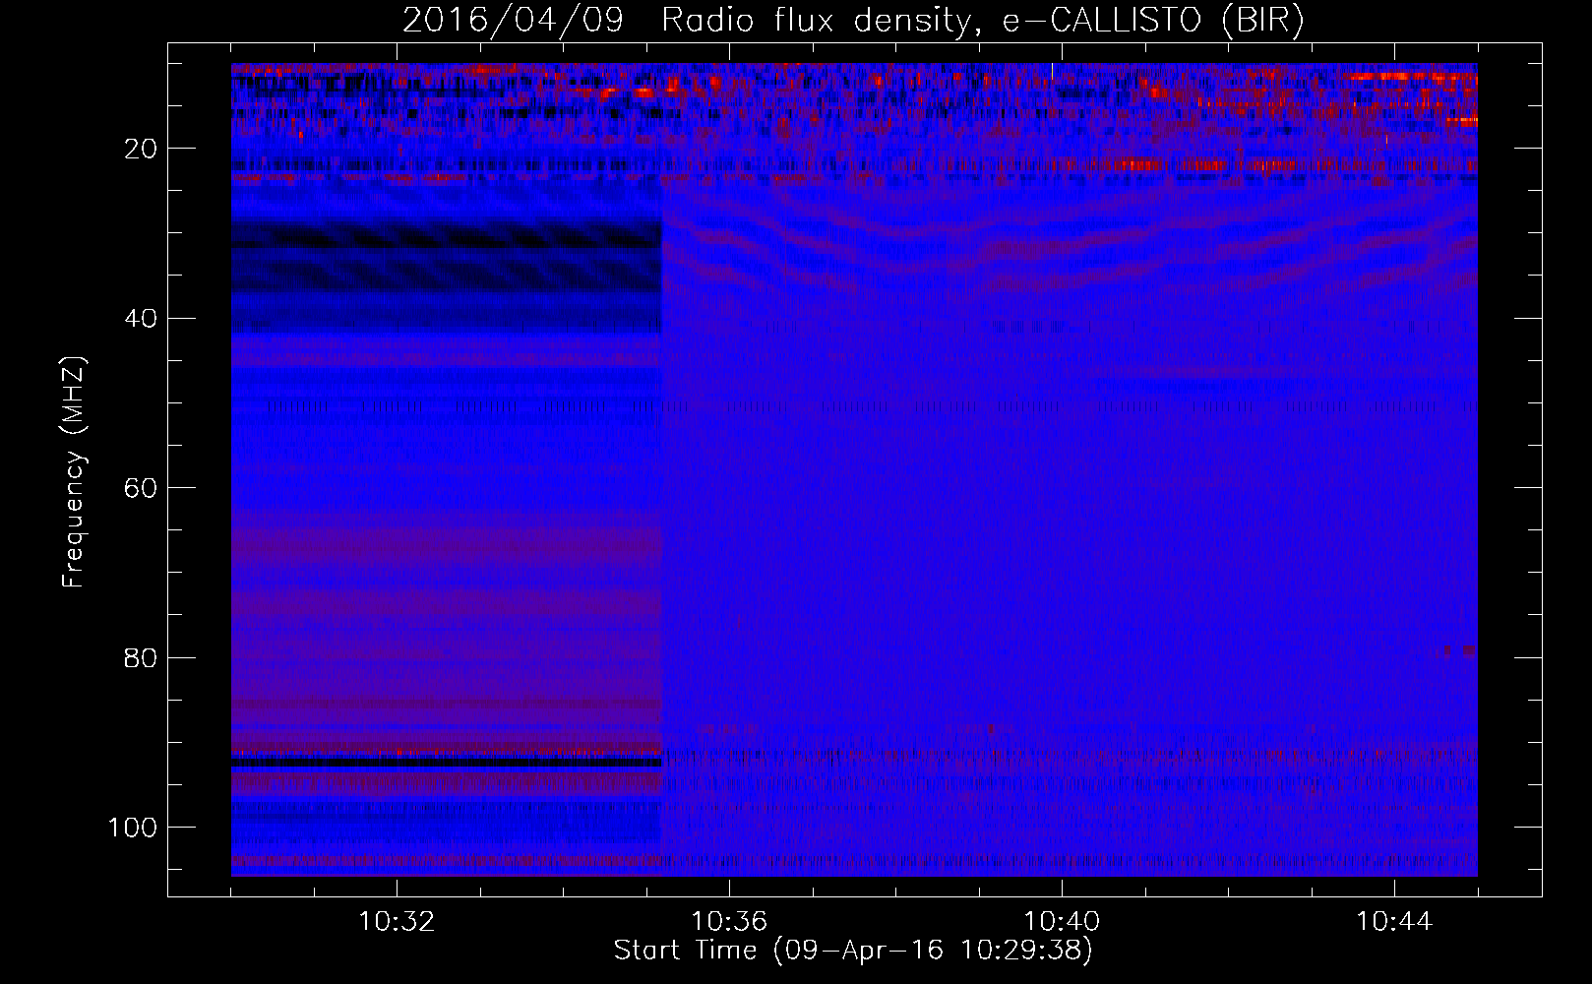Click the small red spot near 80 MHz at right
The image size is (1592, 984).
click(x=1469, y=650)
